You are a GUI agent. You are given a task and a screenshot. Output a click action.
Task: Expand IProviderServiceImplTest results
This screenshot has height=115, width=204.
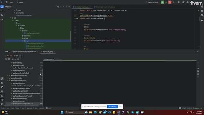tap(7, 76)
